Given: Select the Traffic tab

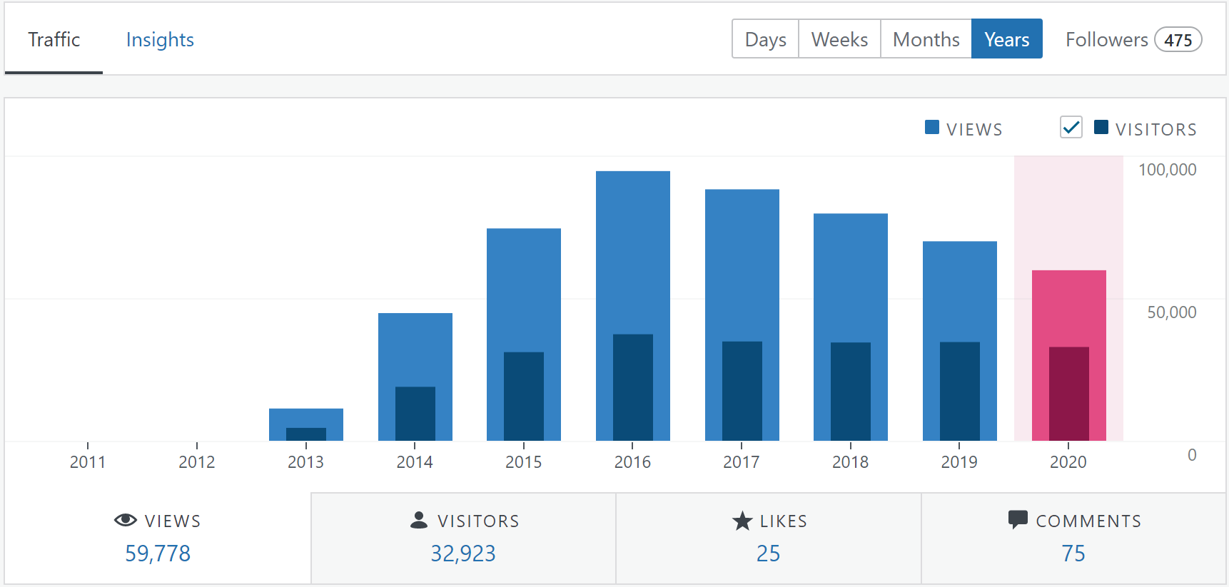Looking at the screenshot, I should pyautogui.click(x=54, y=40).
